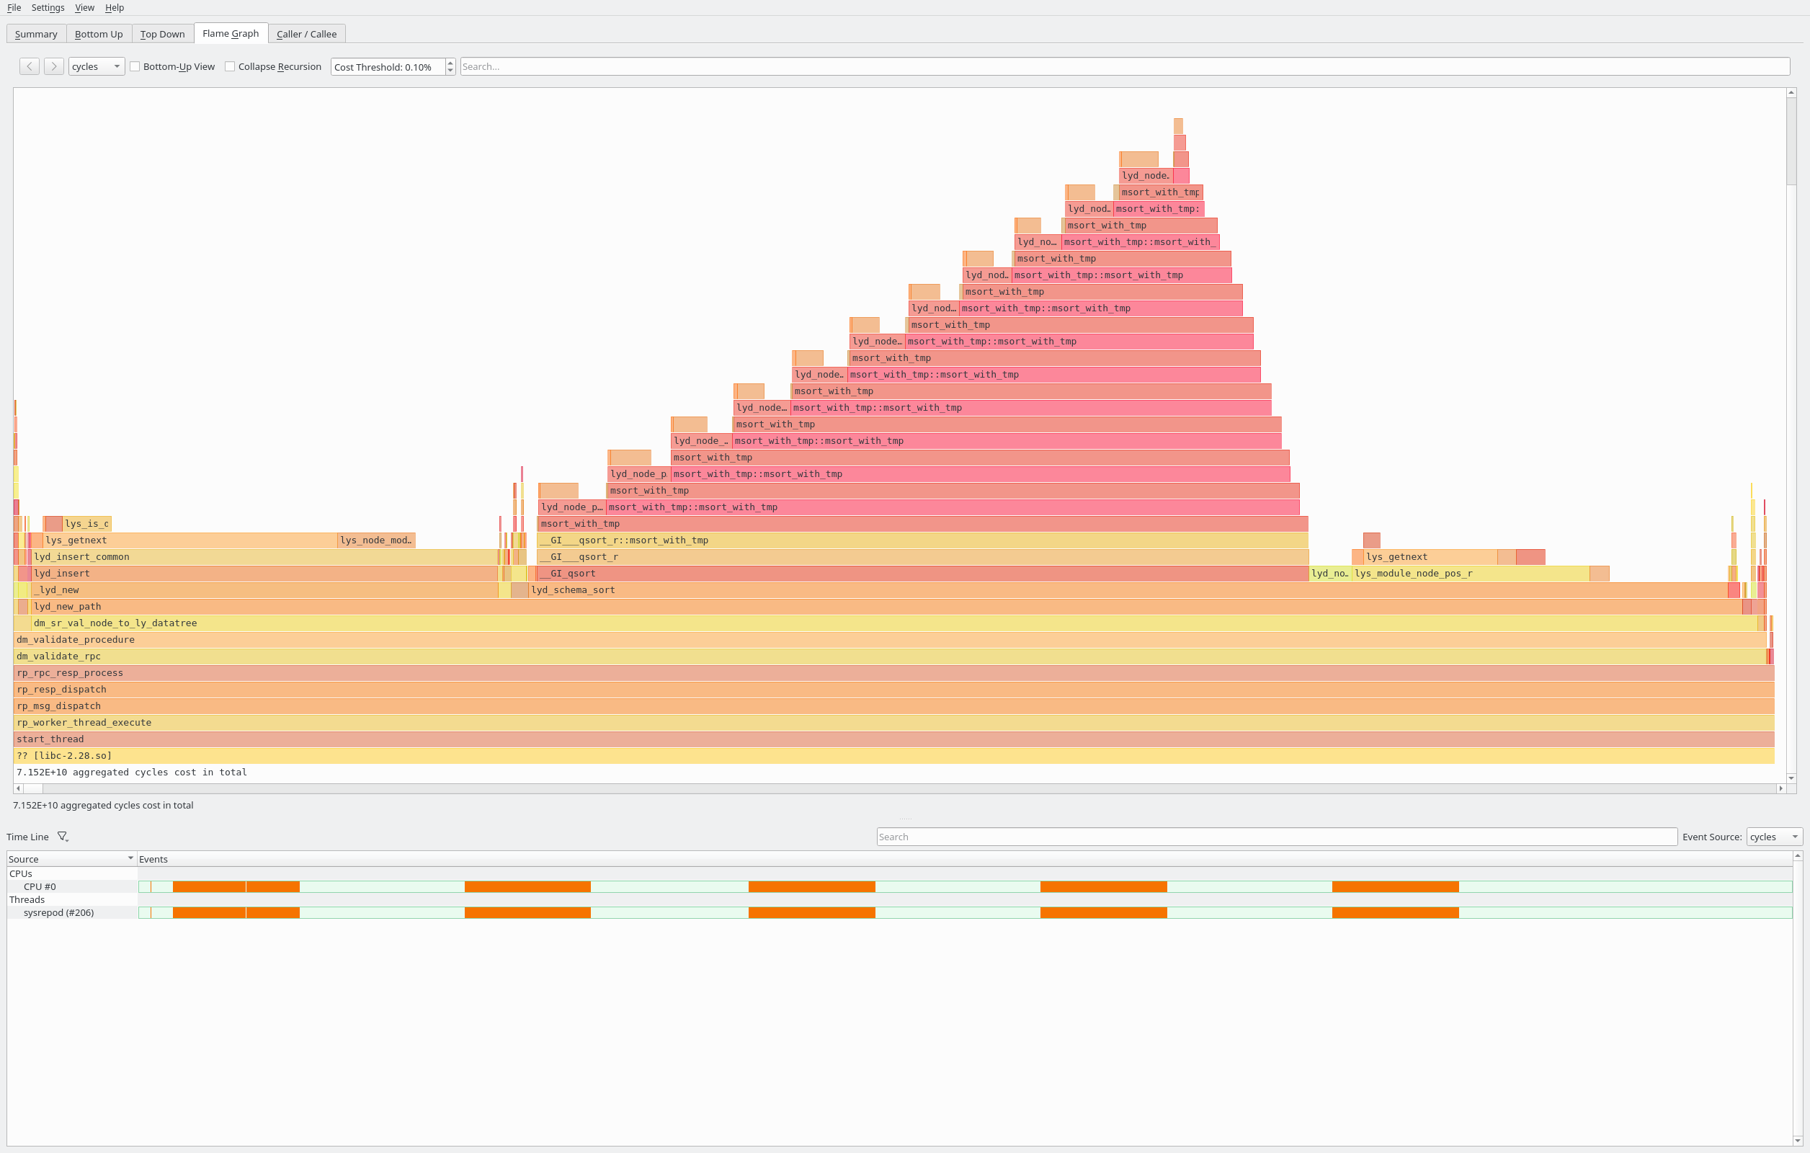Open the Caller / Callee tab
The height and width of the screenshot is (1153, 1810).
pyautogui.click(x=306, y=34)
